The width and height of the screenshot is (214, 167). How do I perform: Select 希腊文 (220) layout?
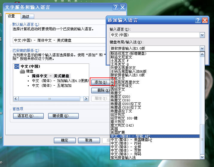(155, 97)
